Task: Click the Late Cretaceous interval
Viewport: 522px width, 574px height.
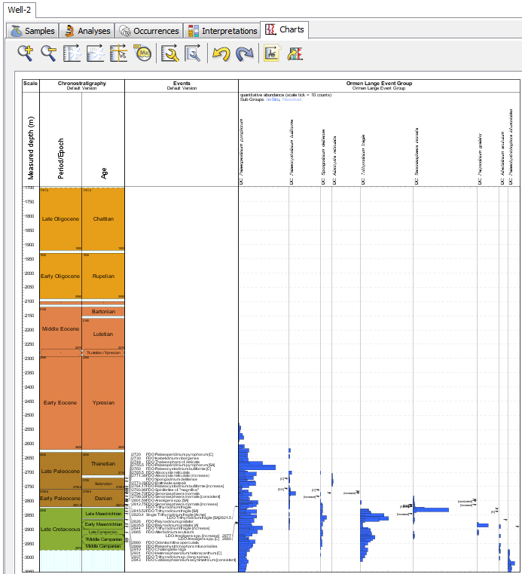Action: click(x=60, y=530)
